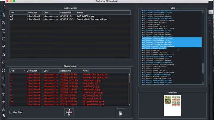Viewport: 214px width, 120px height.
Task: Click log line Total time 46 seconds
Action: (x=156, y=34)
